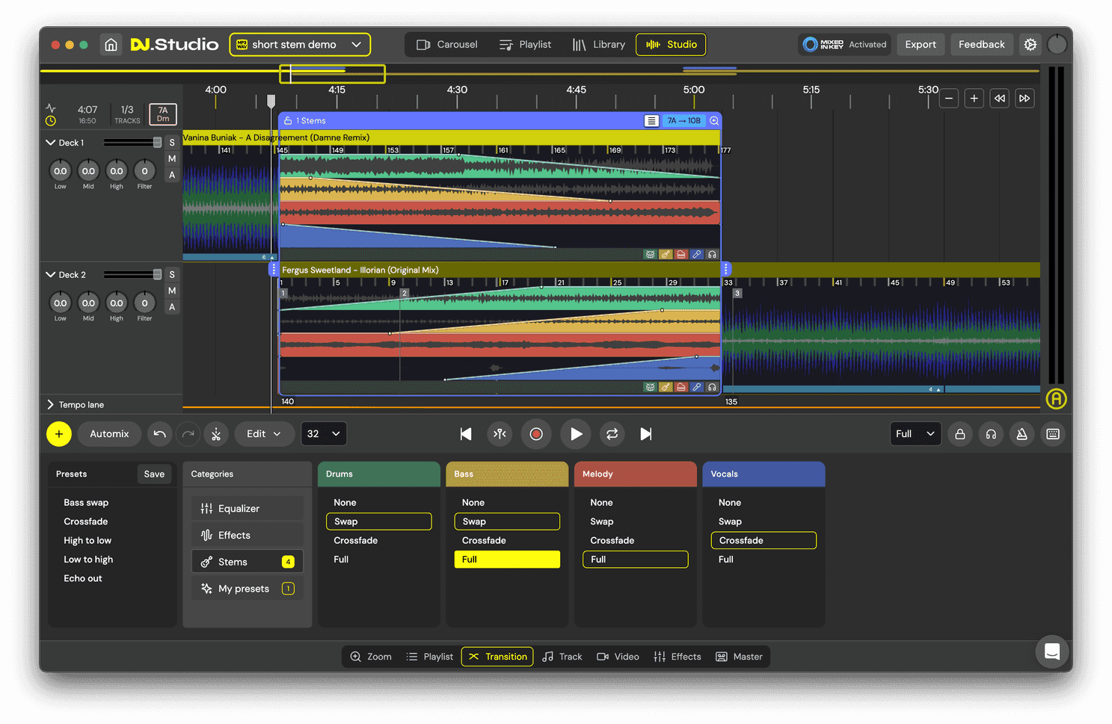Screen dimensions: 1112x724
Task: Toggle loop playback icon
Action: [x=612, y=434]
